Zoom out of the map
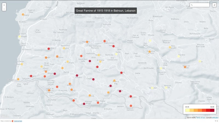Screen dimensions: 219x123 tap(4, 9)
